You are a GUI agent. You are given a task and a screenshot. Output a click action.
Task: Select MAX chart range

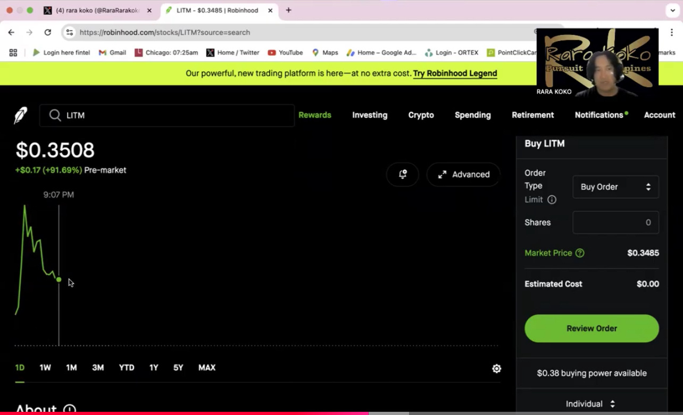(x=207, y=368)
